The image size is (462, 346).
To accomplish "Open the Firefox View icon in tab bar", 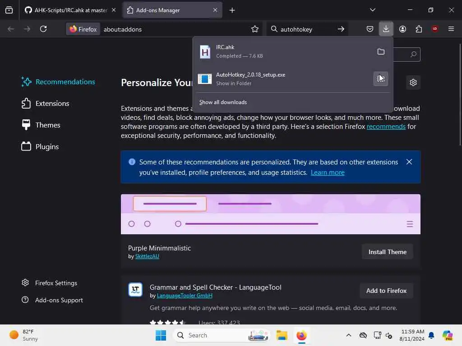I will (x=9, y=10).
